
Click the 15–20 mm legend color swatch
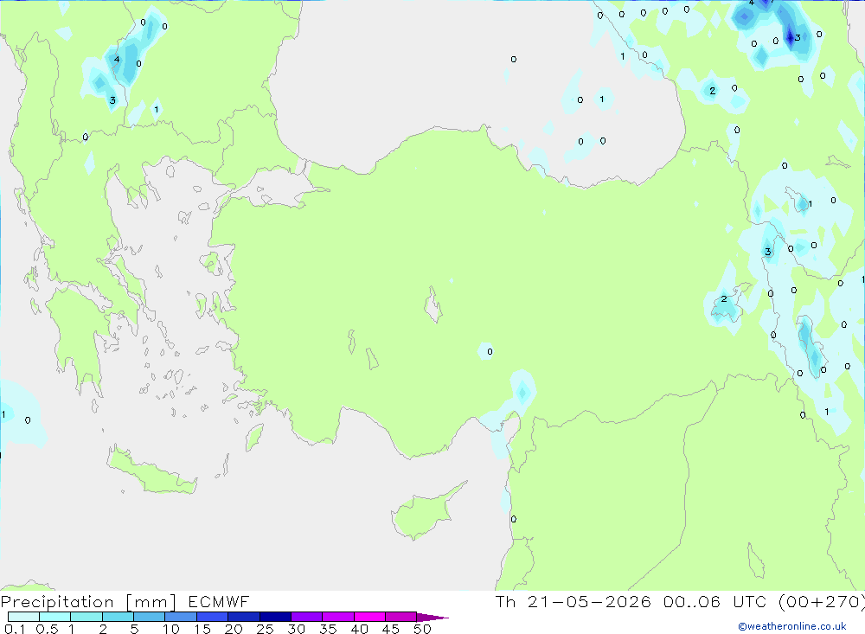(213, 617)
